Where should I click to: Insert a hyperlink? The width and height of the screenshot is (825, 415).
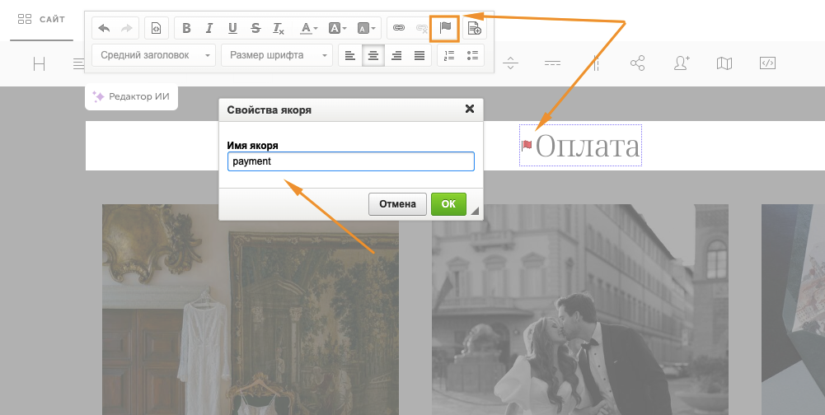point(399,28)
